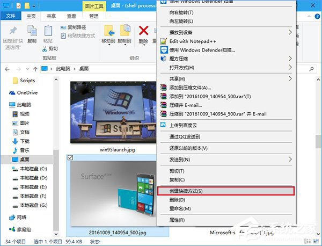The height and width of the screenshot is (246, 322).
Task: Open the File (文件) tab
Action: [x=11, y=16]
